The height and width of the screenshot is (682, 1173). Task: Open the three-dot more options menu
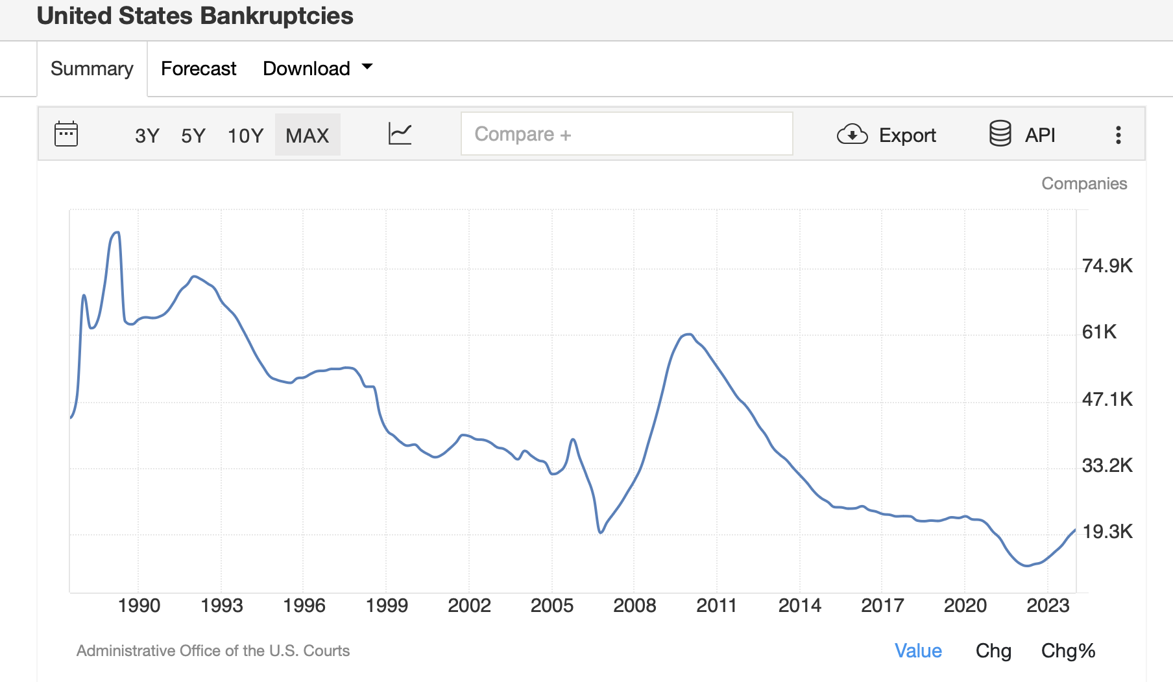click(1118, 135)
